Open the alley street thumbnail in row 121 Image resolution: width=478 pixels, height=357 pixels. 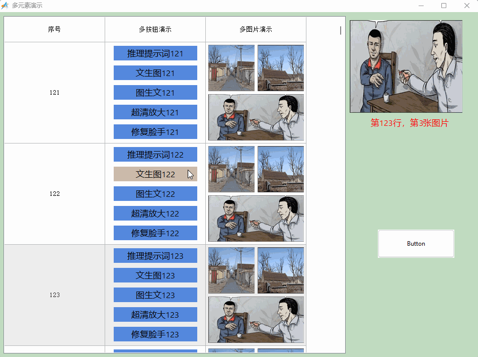(x=231, y=68)
